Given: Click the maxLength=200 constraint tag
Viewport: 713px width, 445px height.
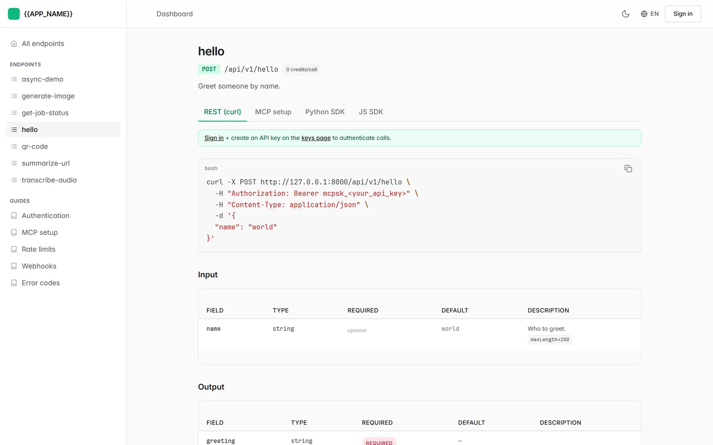Looking at the screenshot, I should (550, 340).
